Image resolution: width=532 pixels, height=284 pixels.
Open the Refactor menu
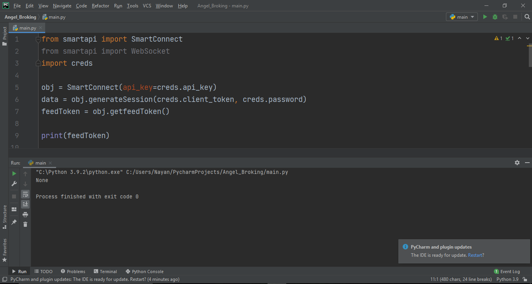pyautogui.click(x=100, y=6)
